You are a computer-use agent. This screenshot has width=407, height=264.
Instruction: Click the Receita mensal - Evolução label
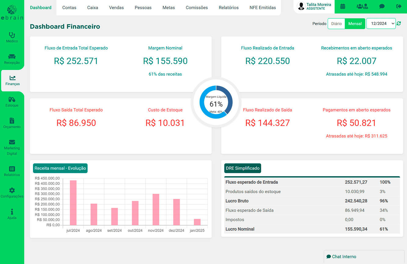tap(60, 168)
